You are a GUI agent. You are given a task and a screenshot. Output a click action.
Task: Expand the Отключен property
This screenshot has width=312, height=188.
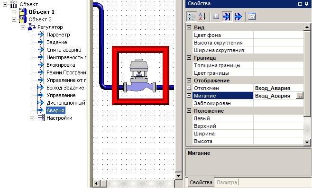(189, 88)
